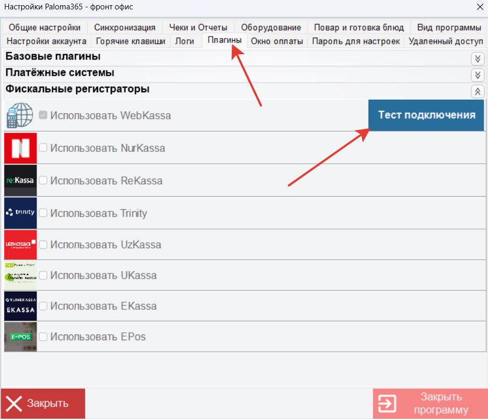Collapse the Фискальные регистраторы section
488x419 pixels.
[x=477, y=91]
